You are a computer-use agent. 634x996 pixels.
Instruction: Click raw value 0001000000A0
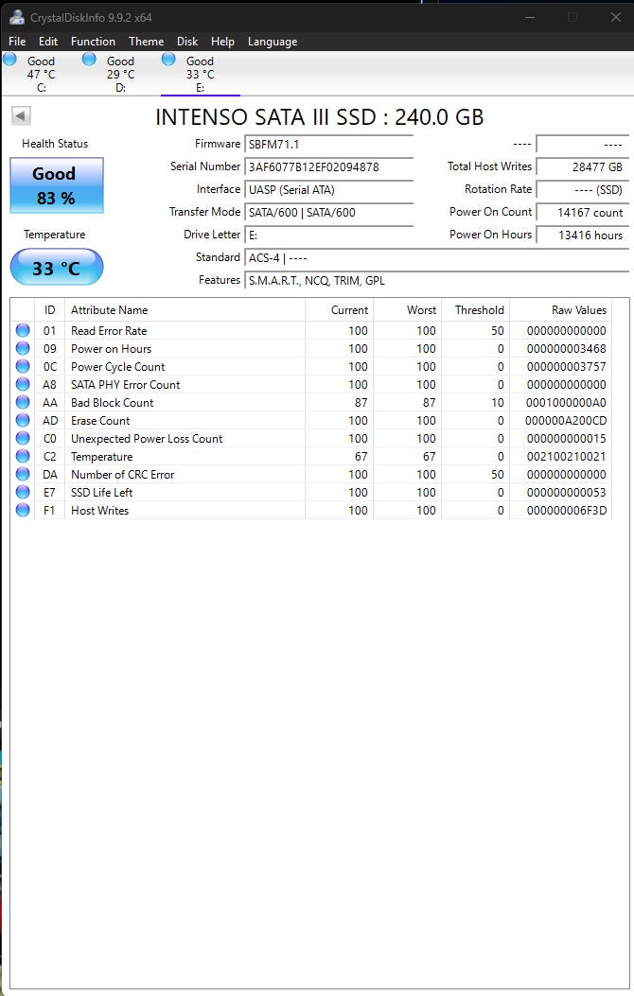(x=566, y=402)
